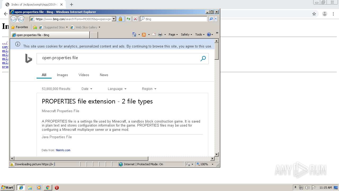The height and width of the screenshot is (191, 339).
Task: Click horizontal scrollbar right arrow in IE
Action: pos(212,159)
